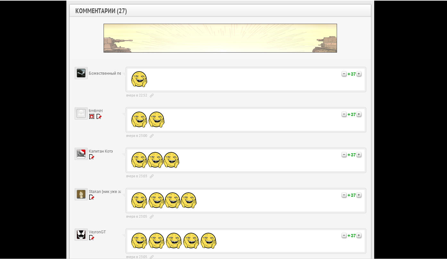Click the tank battle banner image
Screen dimensions: 447x259
coord(220,38)
